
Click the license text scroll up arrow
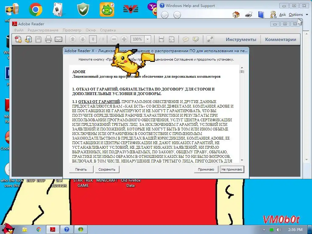click(x=242, y=67)
